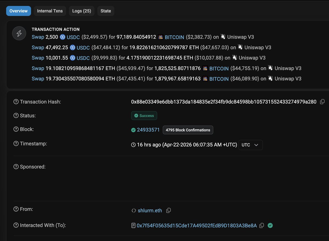The image size is (329, 241).
Task: Open contract 0x7f54F05635d15Cde17A49502fEdB9D1803A3Be8A
Action: 197,225
